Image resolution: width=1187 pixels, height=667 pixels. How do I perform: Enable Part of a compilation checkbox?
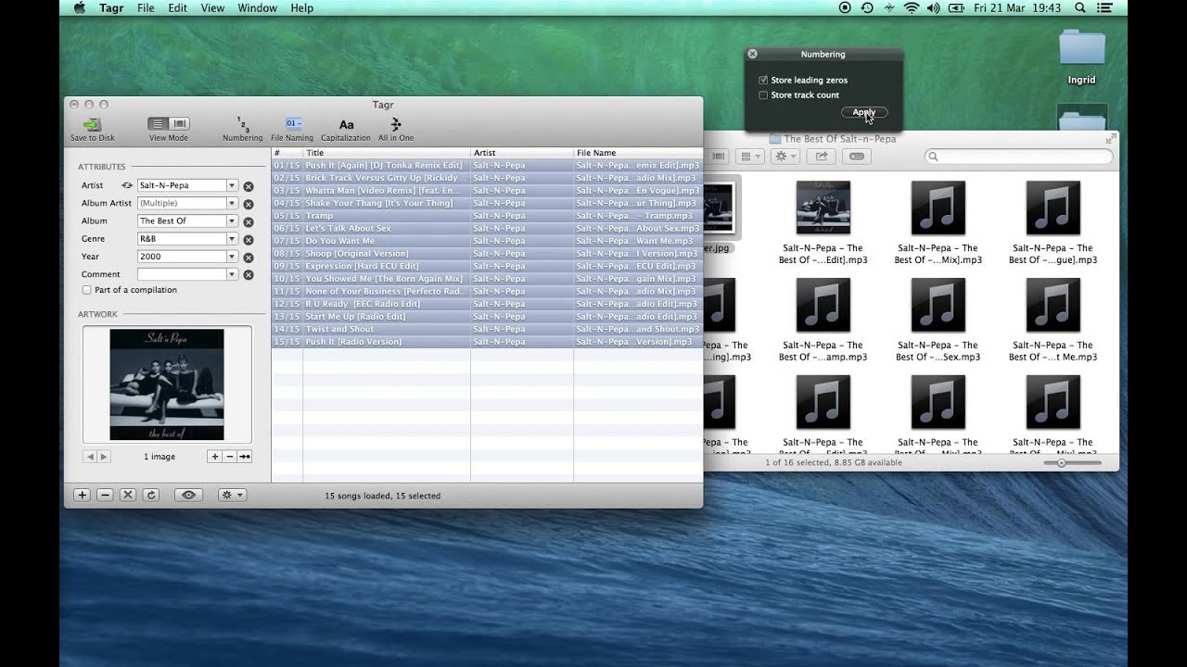(x=87, y=290)
